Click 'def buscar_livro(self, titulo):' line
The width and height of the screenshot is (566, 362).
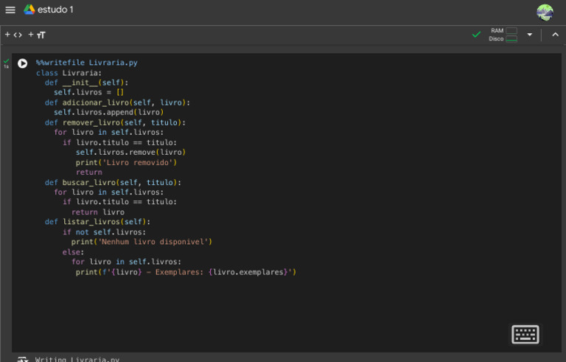pyautogui.click(x=113, y=182)
